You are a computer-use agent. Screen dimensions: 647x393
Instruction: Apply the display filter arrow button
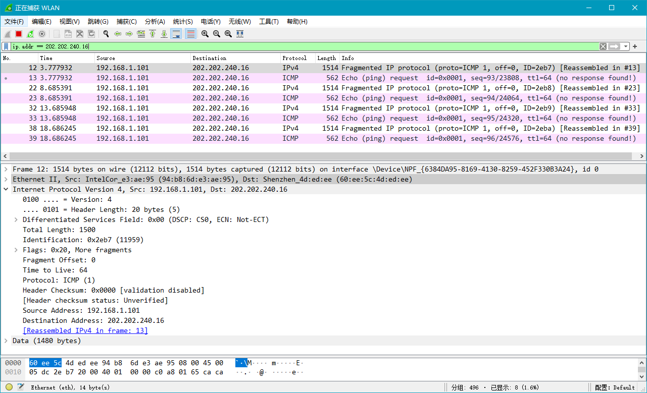(614, 46)
